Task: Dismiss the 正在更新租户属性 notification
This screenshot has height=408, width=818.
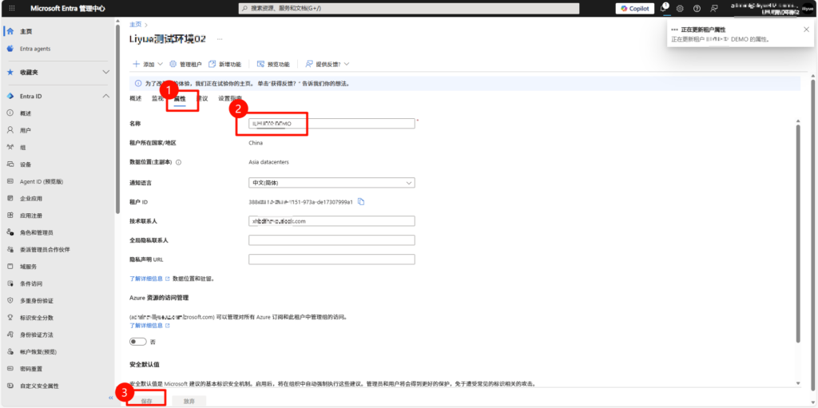Action: point(806,30)
